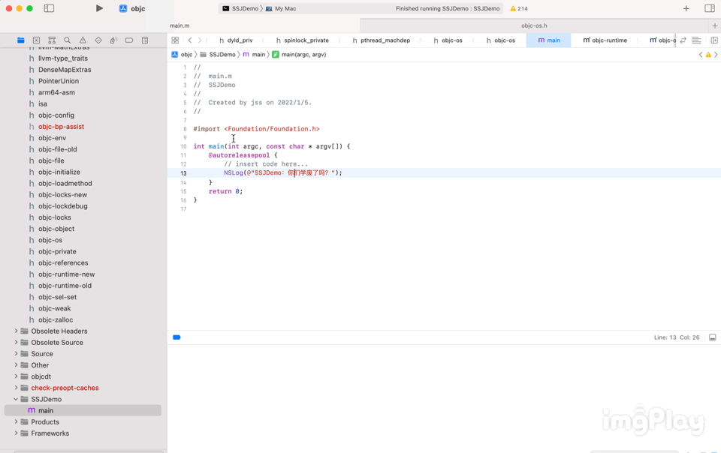Switch to the spinlock_private tab
721x453 pixels.
pos(302,40)
